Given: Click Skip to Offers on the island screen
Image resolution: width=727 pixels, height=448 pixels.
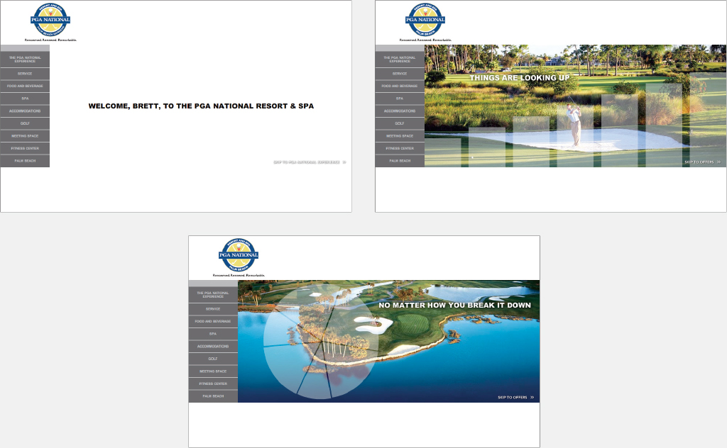Looking at the screenshot, I should point(516,398).
